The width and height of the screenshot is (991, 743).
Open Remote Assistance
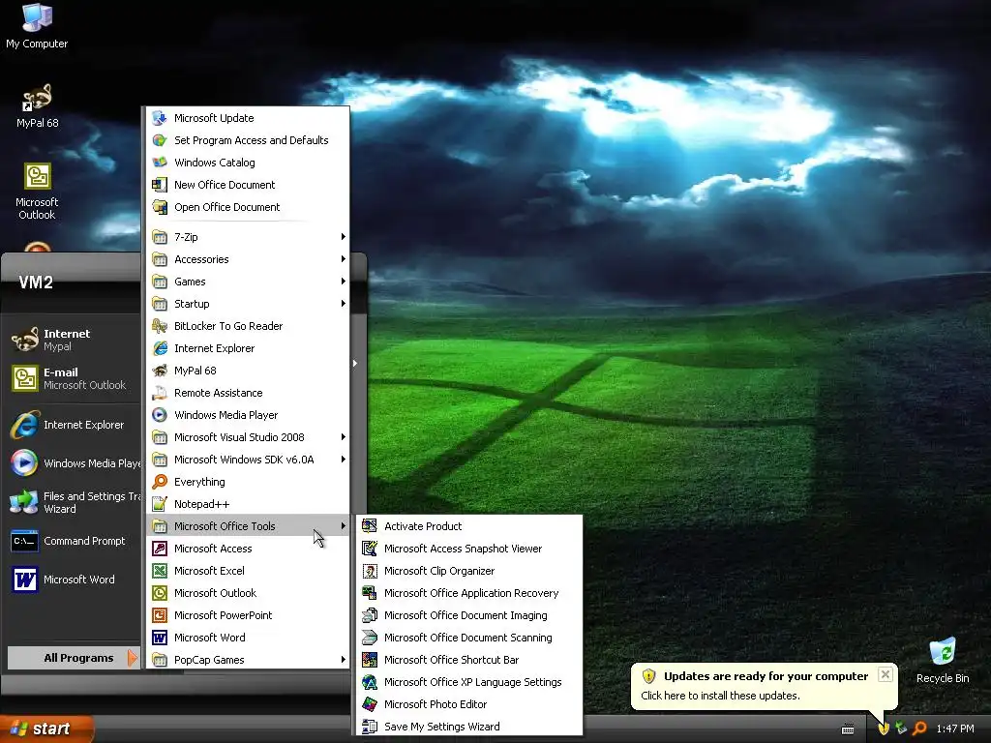click(x=247, y=393)
